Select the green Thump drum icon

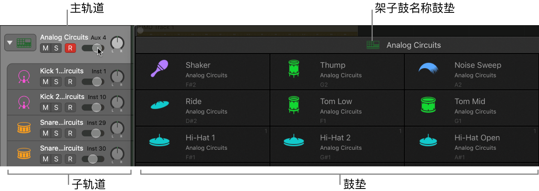[294, 68]
